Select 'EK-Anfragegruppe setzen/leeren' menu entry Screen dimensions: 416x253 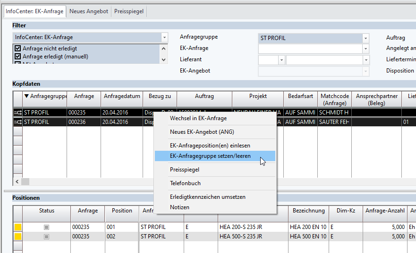tap(210, 156)
